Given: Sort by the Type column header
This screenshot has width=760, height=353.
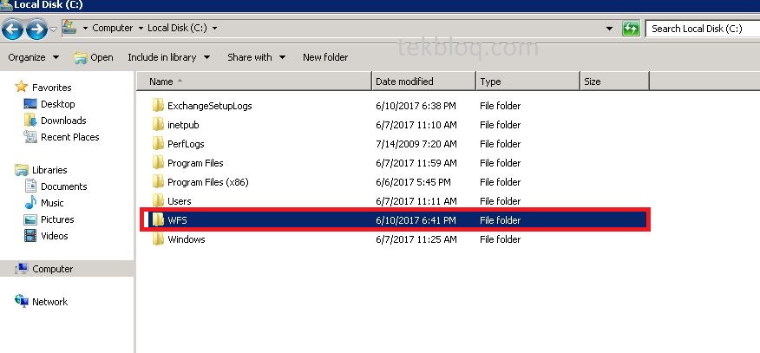Looking at the screenshot, I should 527,82.
